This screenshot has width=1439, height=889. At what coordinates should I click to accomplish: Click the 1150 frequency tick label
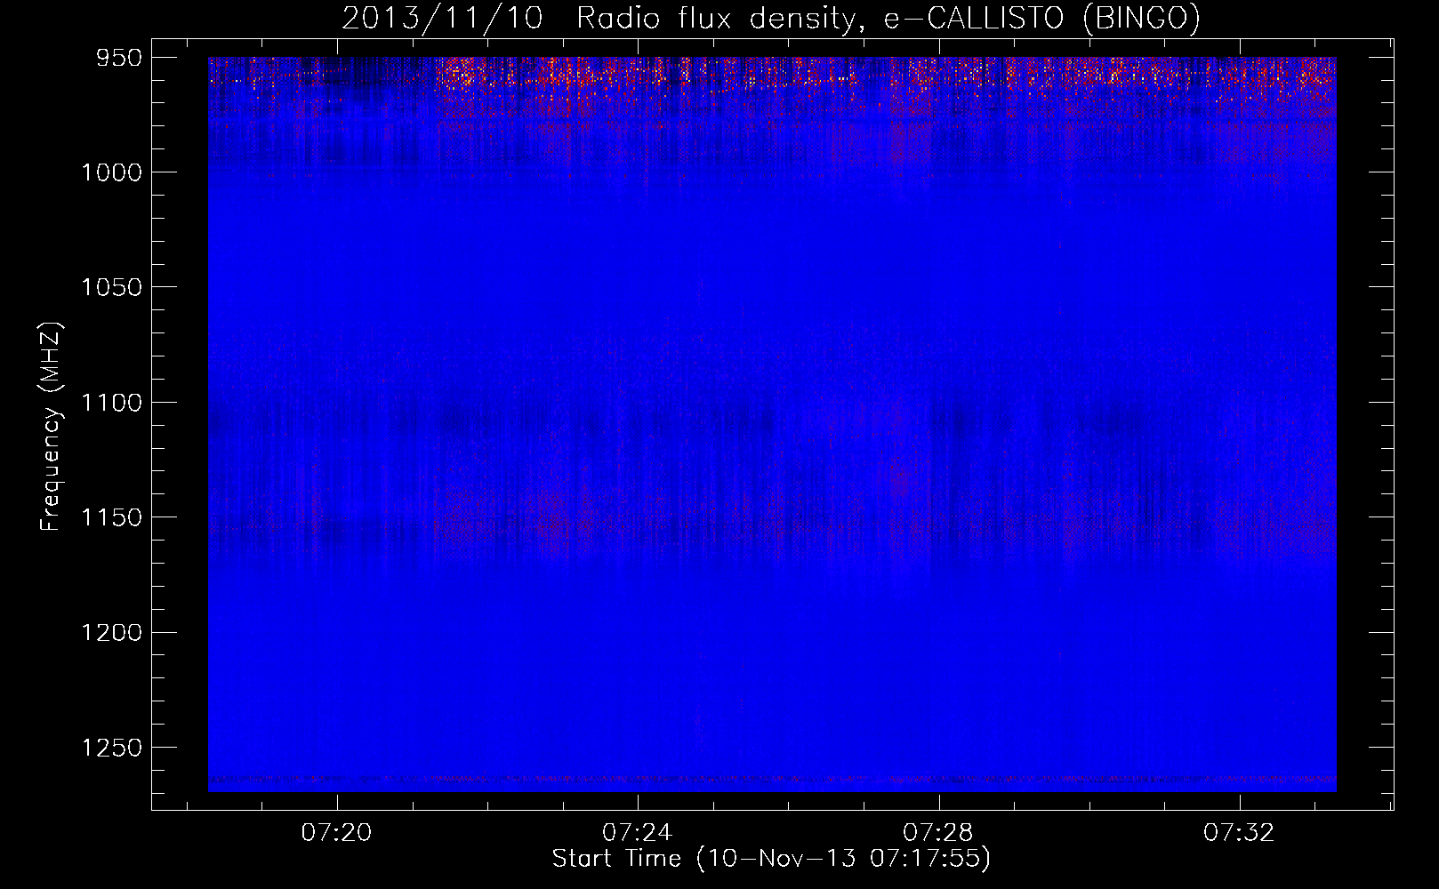coord(111,517)
